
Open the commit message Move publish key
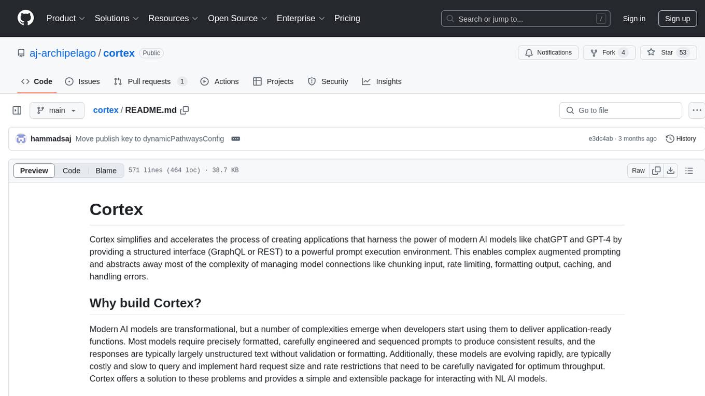click(150, 139)
